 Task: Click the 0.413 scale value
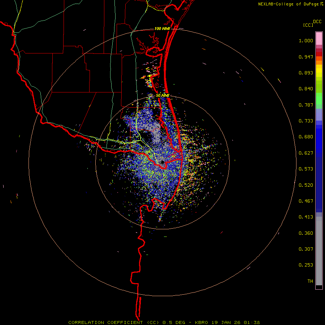point(306,217)
